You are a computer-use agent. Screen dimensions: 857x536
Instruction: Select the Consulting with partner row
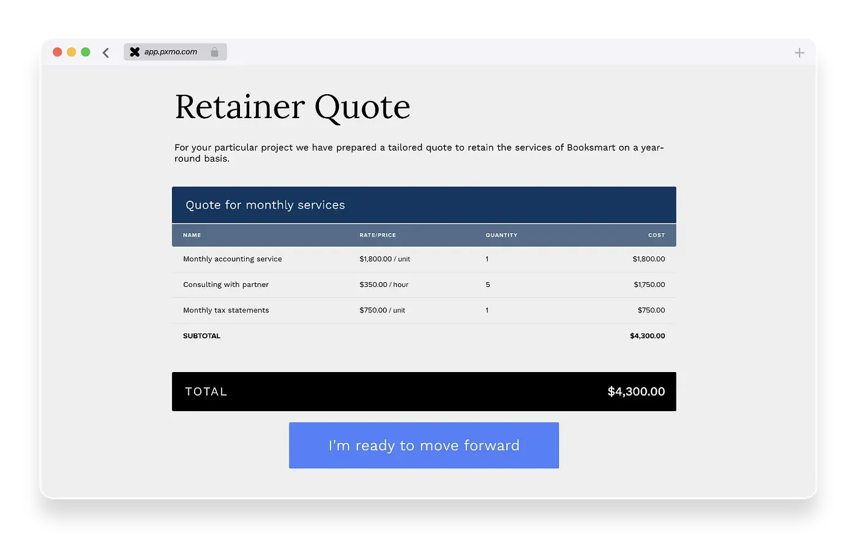424,285
